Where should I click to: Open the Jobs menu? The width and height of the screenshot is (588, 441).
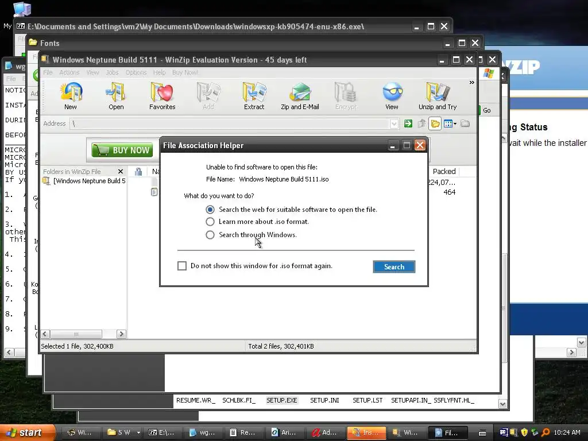pos(112,72)
